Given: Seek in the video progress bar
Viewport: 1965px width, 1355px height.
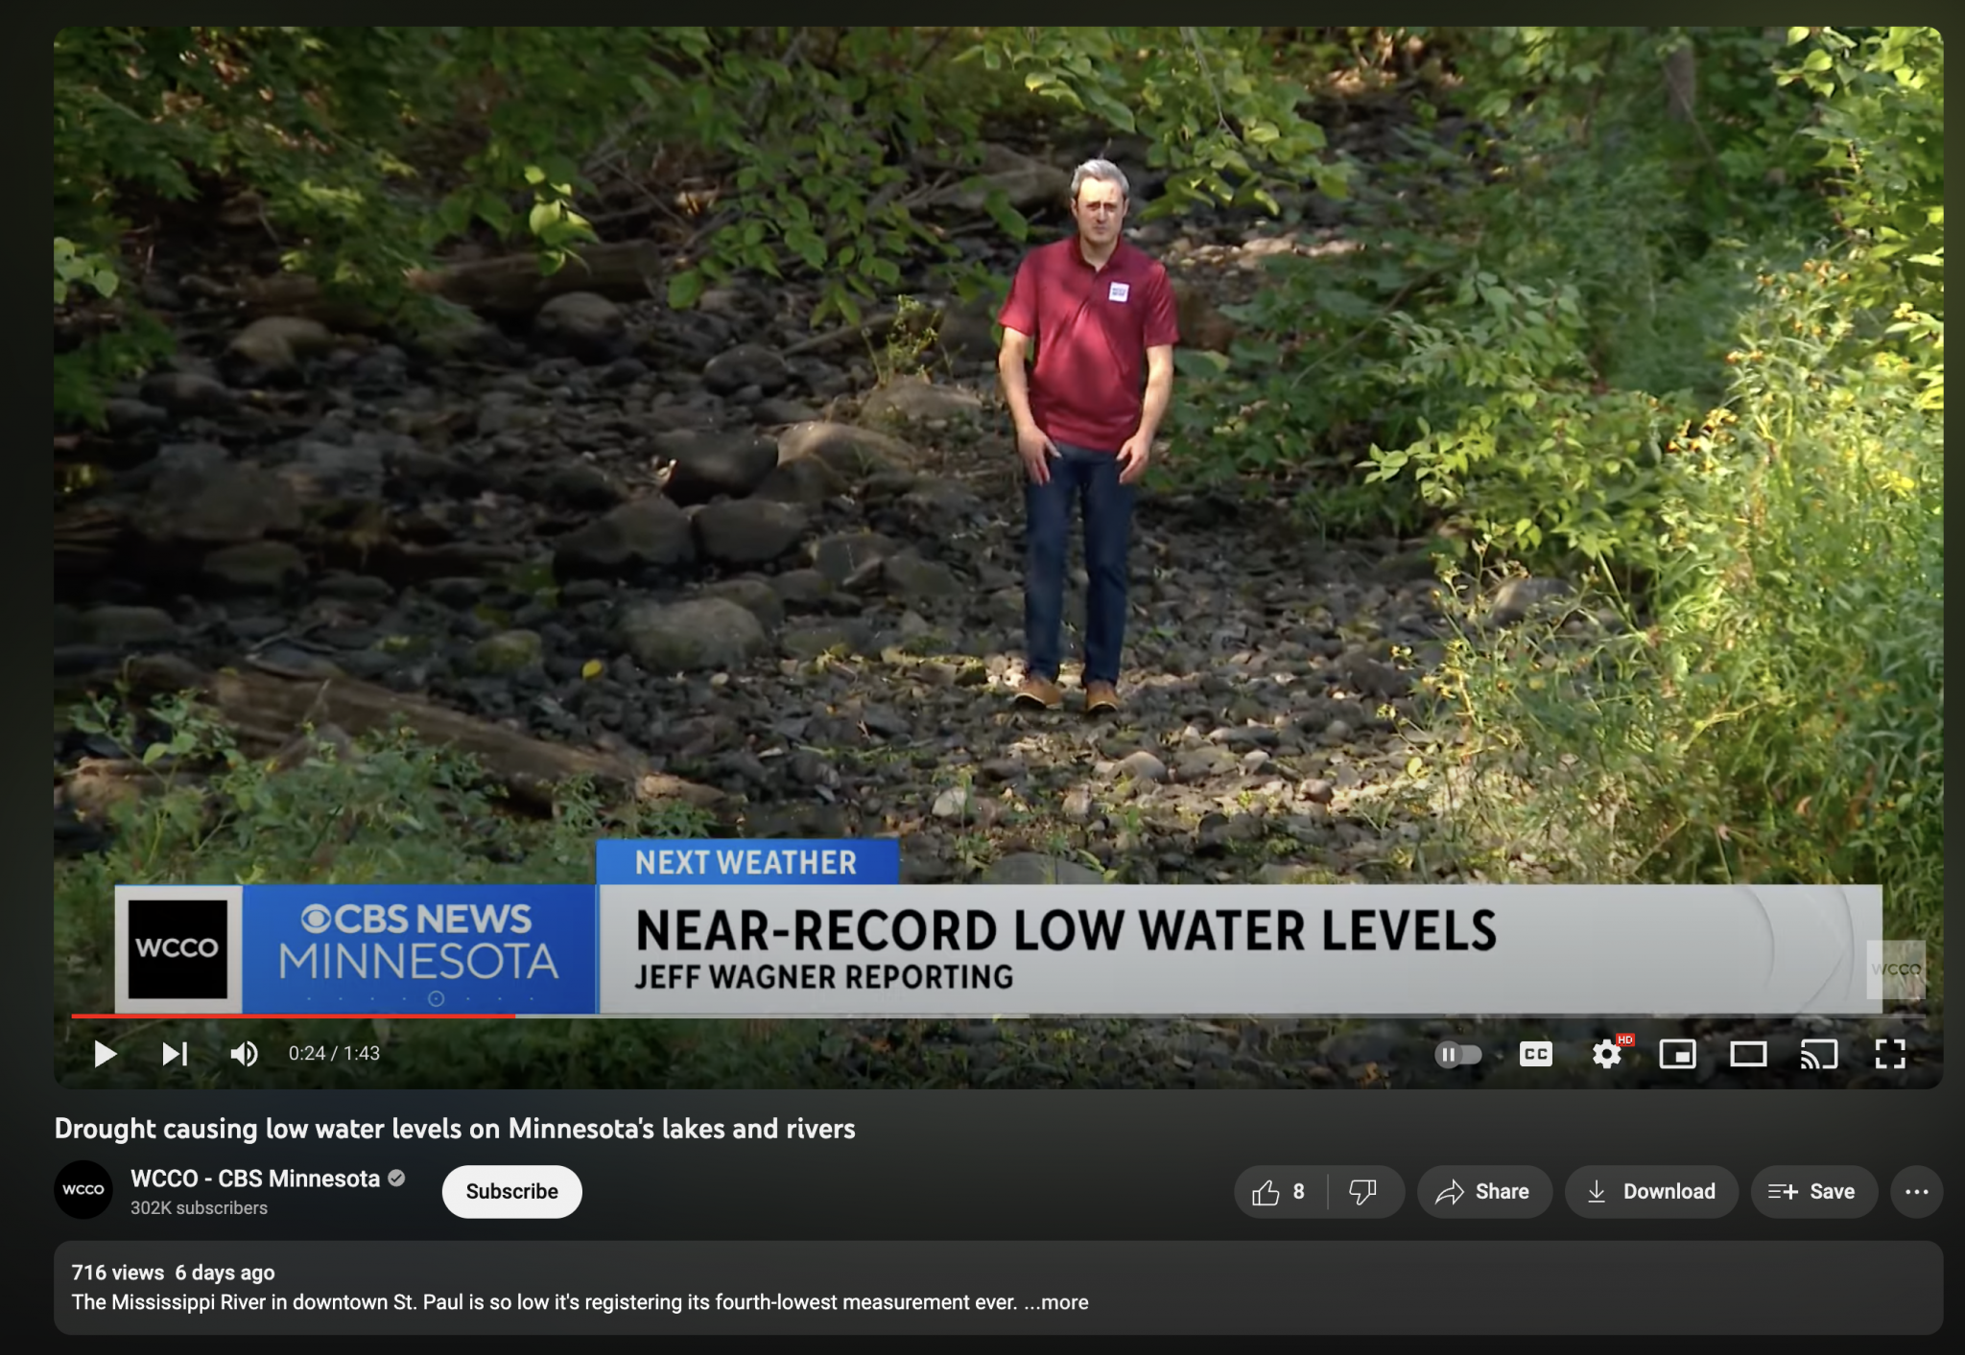Looking at the screenshot, I should (x=998, y=1016).
